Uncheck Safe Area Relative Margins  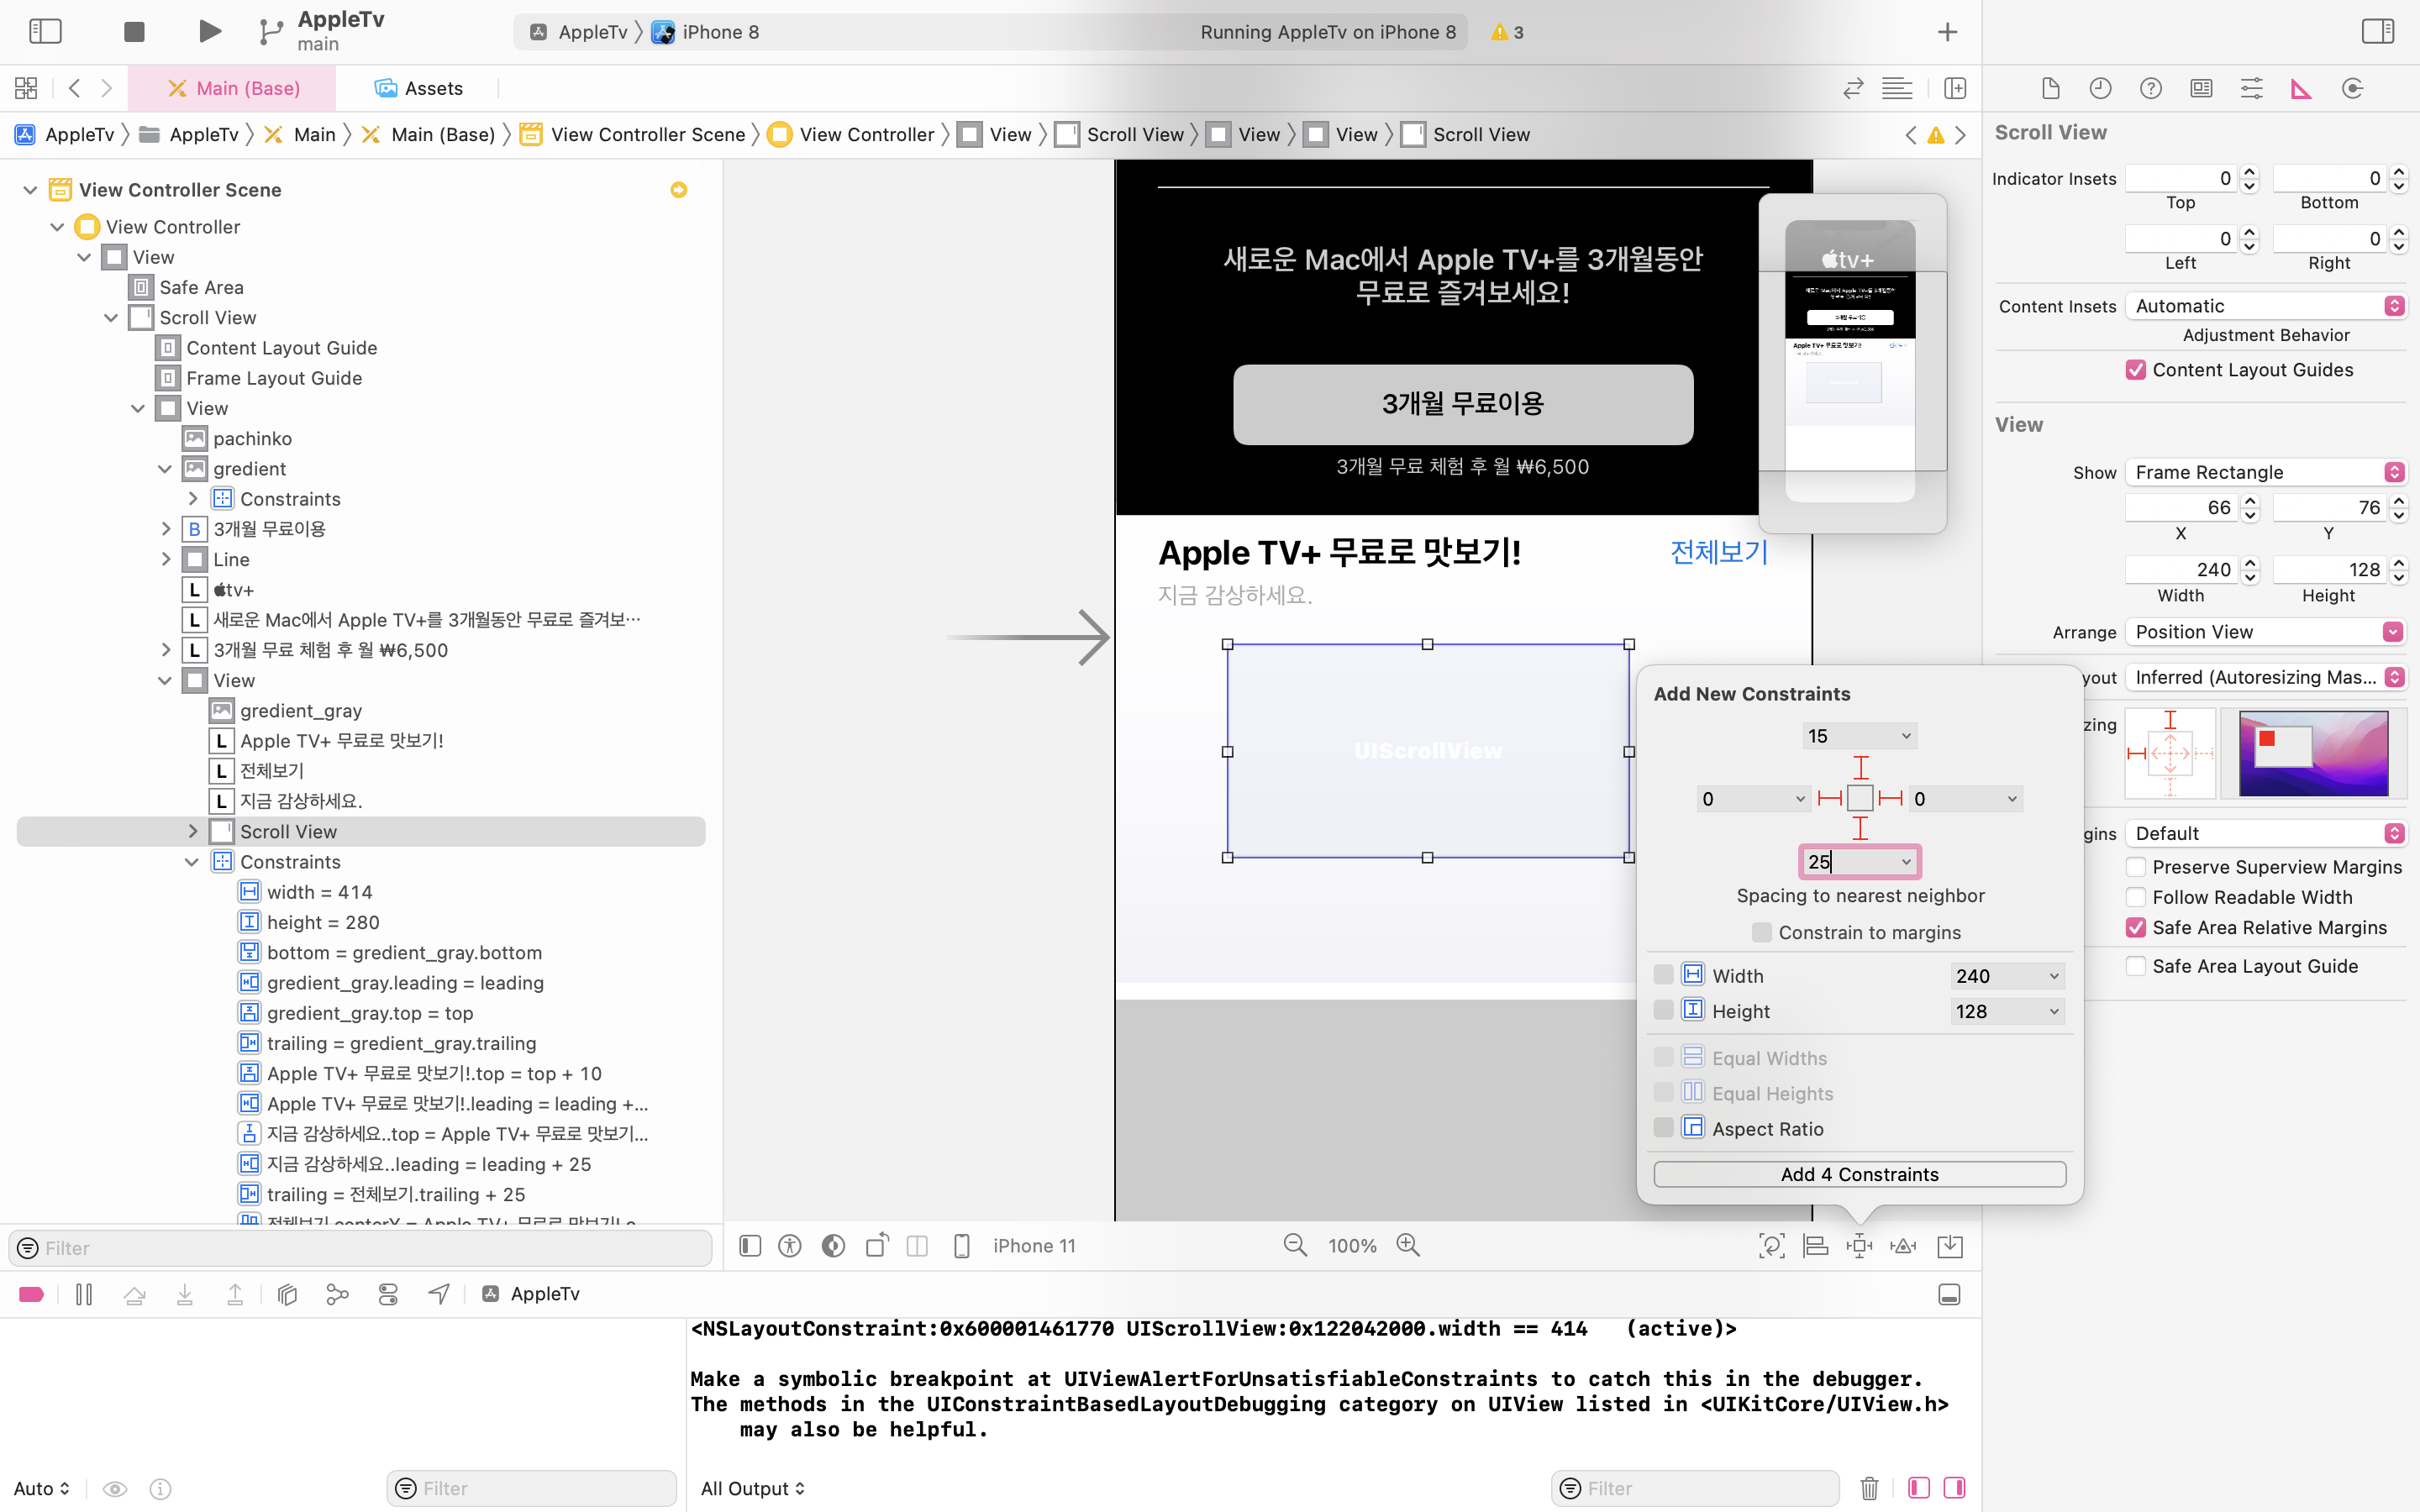2135,927
